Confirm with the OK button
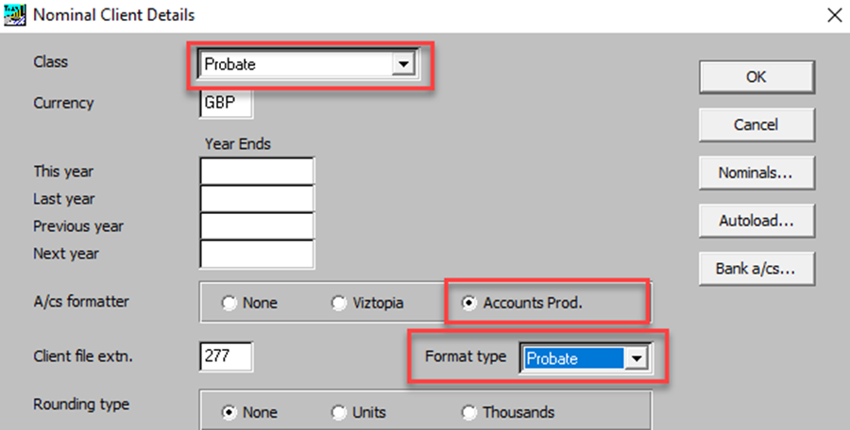The image size is (850, 430). click(x=756, y=77)
